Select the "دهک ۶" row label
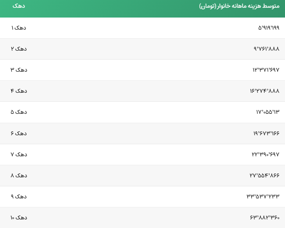285x228 pixels. click(x=19, y=133)
